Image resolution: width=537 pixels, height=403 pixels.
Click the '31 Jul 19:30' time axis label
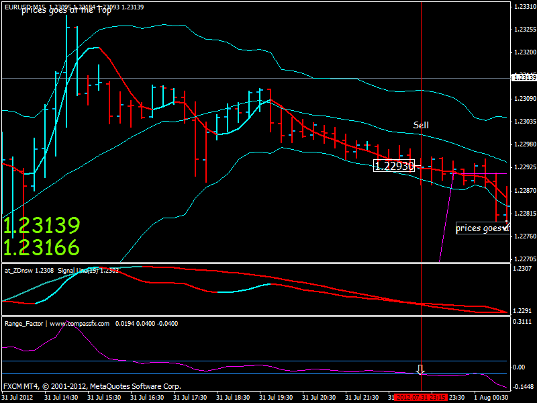coord(276,398)
